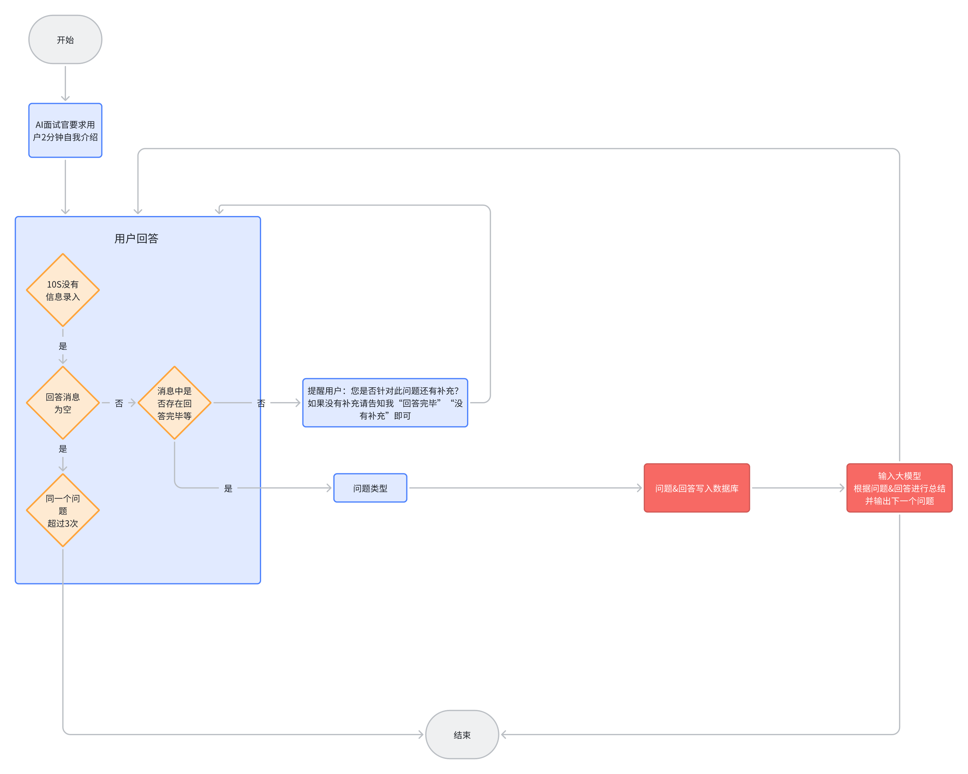This screenshot has height=774, width=968.
Task: Select the 用户回答 container title
Action: [x=136, y=239]
